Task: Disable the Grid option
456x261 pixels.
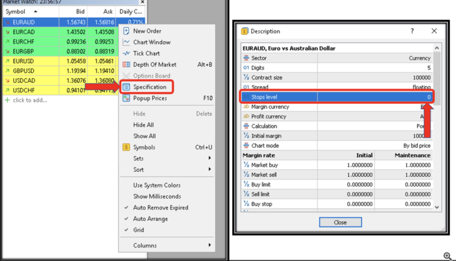Action: click(x=139, y=230)
